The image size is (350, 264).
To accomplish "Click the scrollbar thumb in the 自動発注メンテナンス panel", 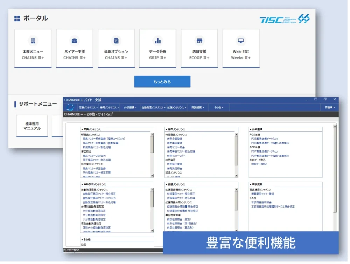I will (x=152, y=199).
